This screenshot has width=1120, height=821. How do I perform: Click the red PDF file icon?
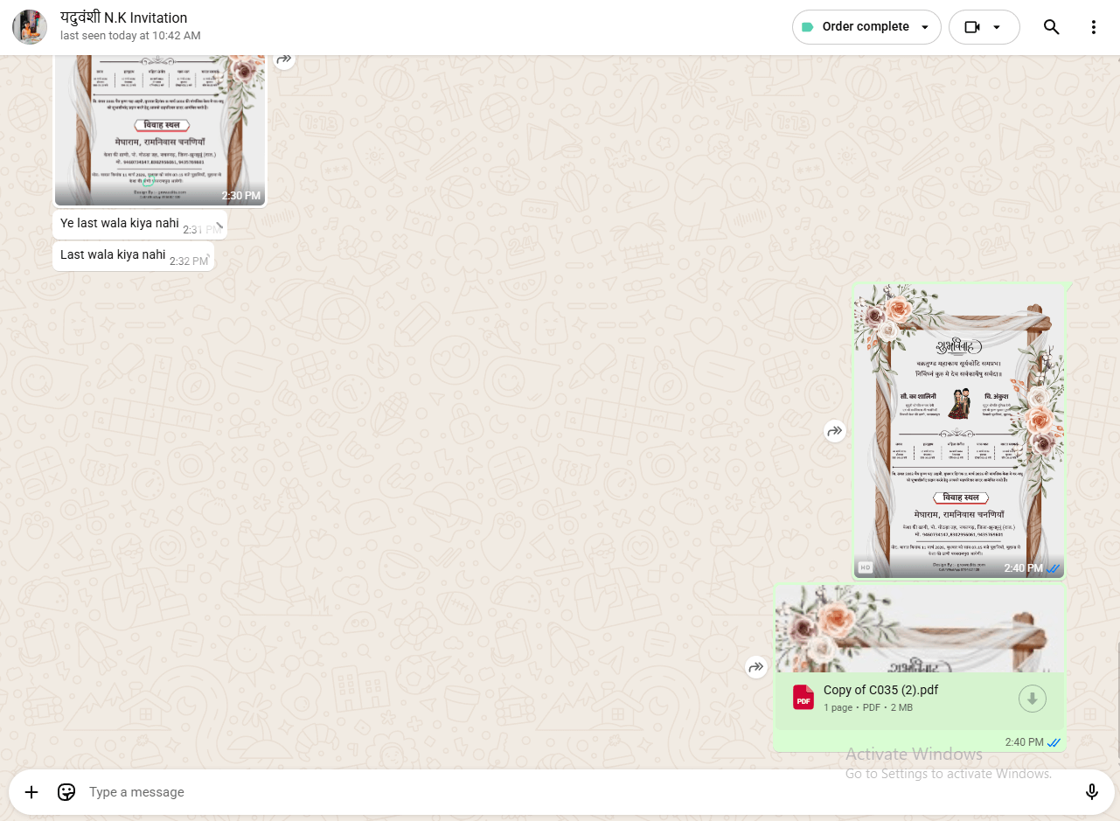tap(803, 698)
